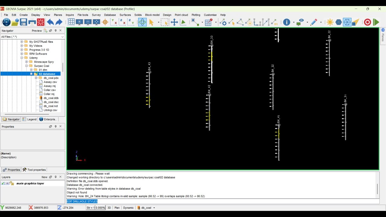
Task: Open dropdown arrow beside pointer tool
Action: [158, 22]
